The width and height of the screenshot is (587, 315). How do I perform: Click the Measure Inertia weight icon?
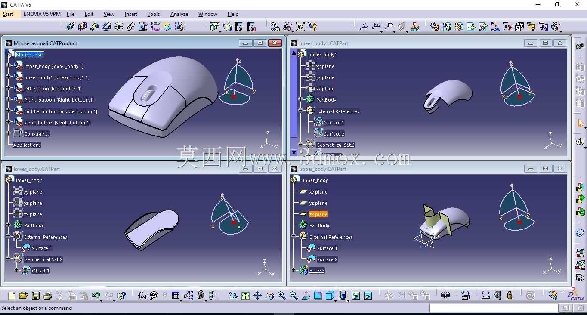[x=510, y=295]
